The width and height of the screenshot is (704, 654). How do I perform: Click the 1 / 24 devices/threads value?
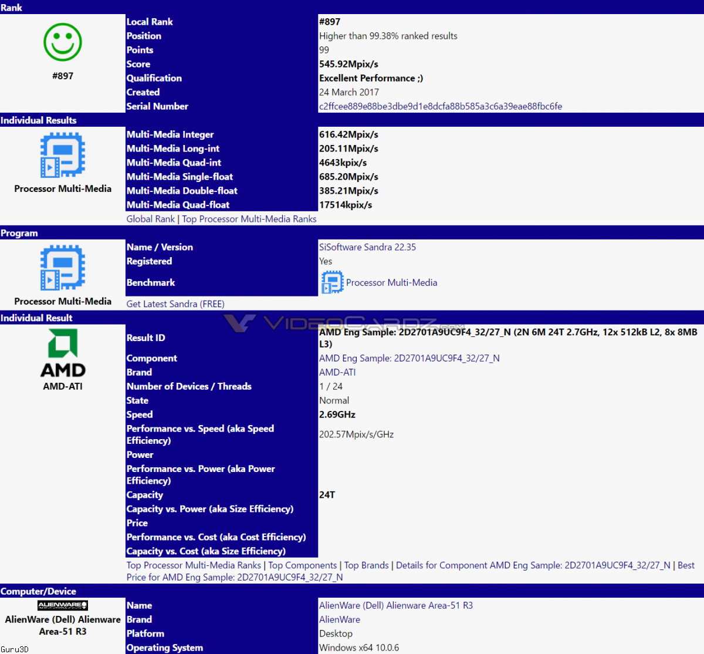331,386
